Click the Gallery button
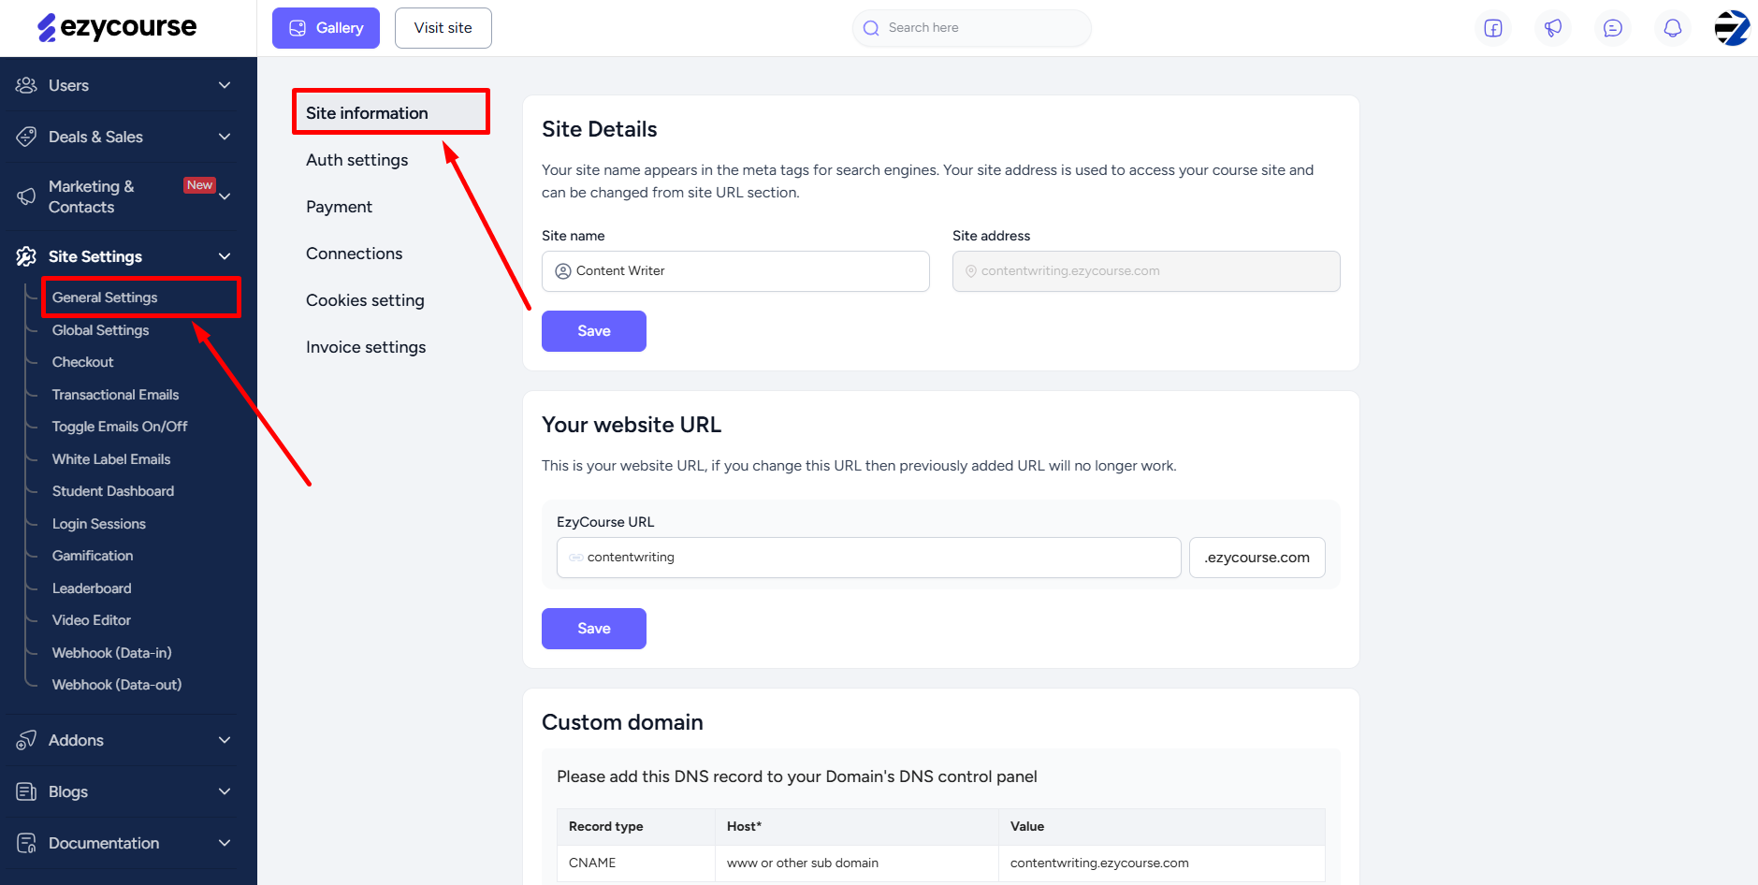1758x885 pixels. (326, 28)
